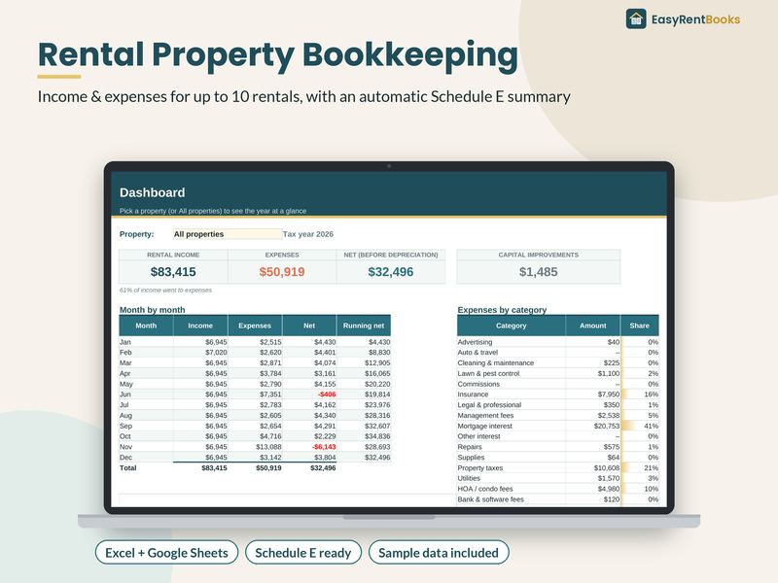
Task: Click the Month column header
Action: [x=146, y=326]
